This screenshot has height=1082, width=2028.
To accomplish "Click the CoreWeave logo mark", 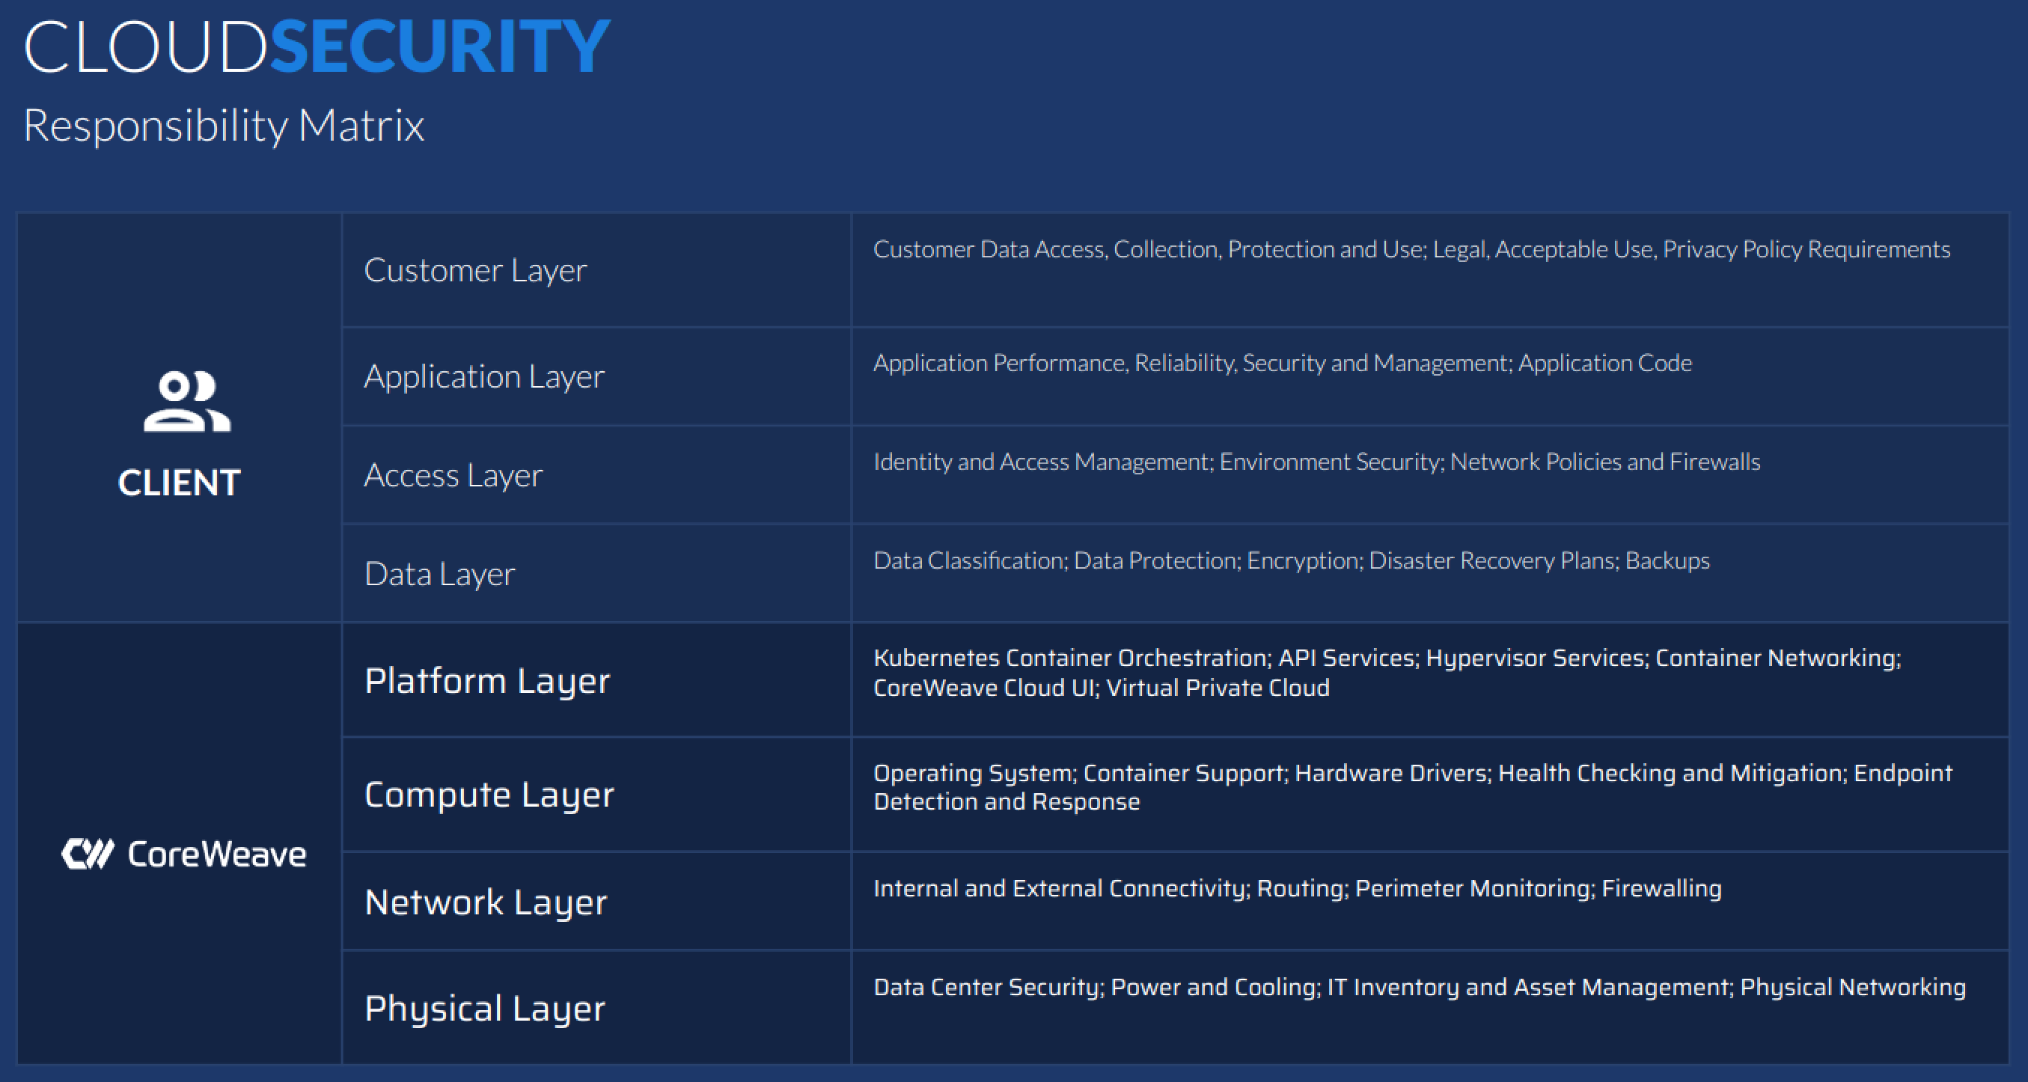I will (x=88, y=854).
